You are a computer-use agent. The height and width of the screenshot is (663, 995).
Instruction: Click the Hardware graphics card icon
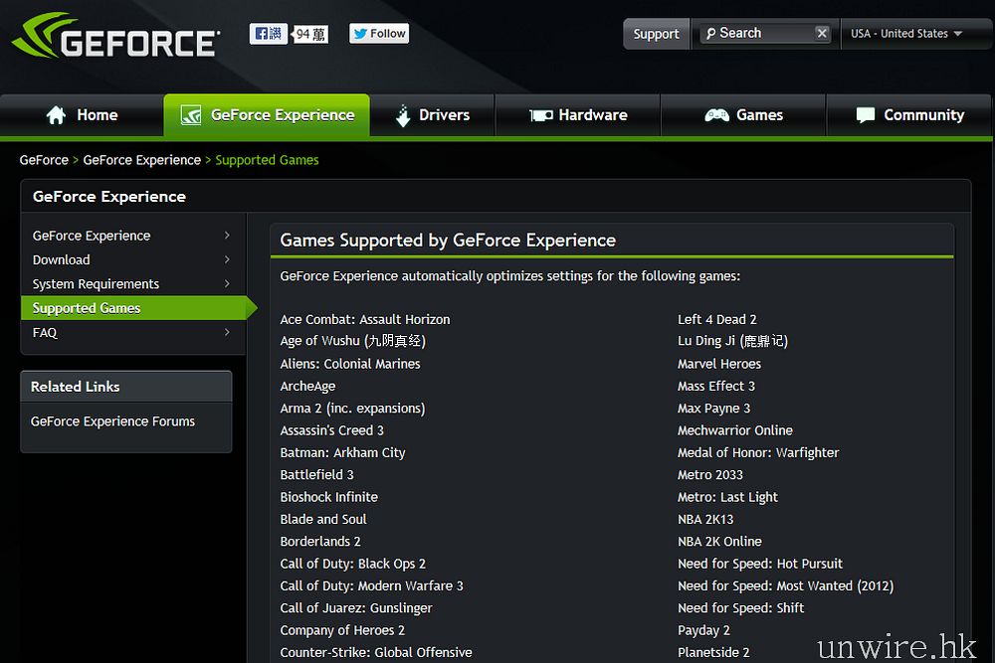pyautogui.click(x=541, y=115)
